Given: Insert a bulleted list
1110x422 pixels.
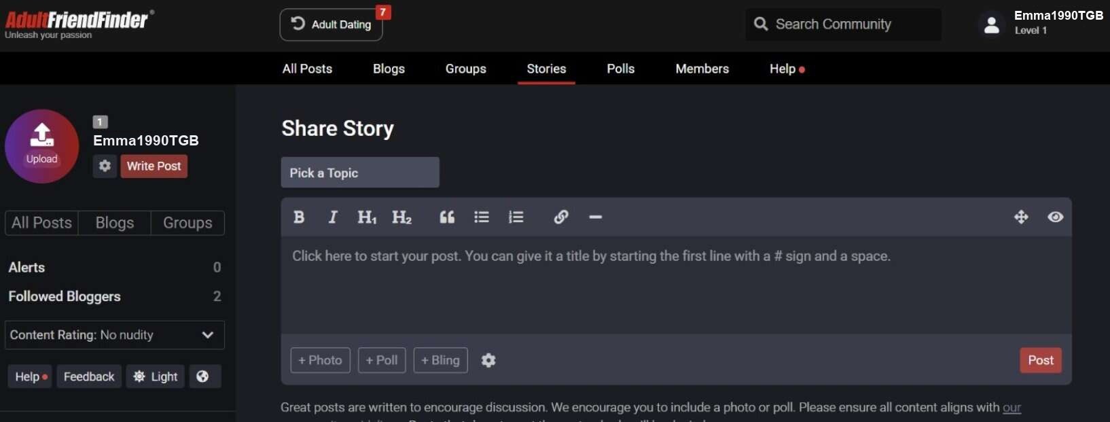Looking at the screenshot, I should pos(482,217).
